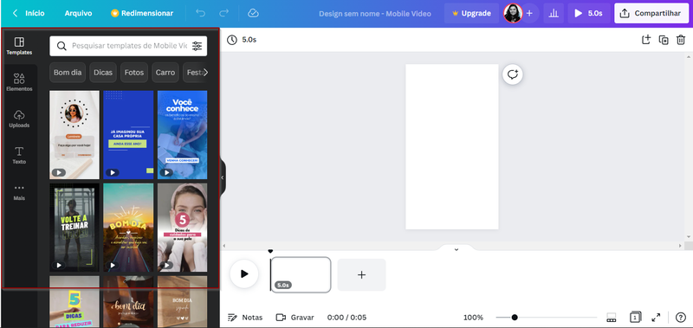Image resolution: width=693 pixels, height=328 pixels.
Task: Open the analytics chart icon
Action: 554,13
